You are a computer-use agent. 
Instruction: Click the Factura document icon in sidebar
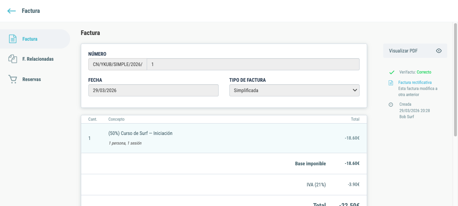click(13, 39)
